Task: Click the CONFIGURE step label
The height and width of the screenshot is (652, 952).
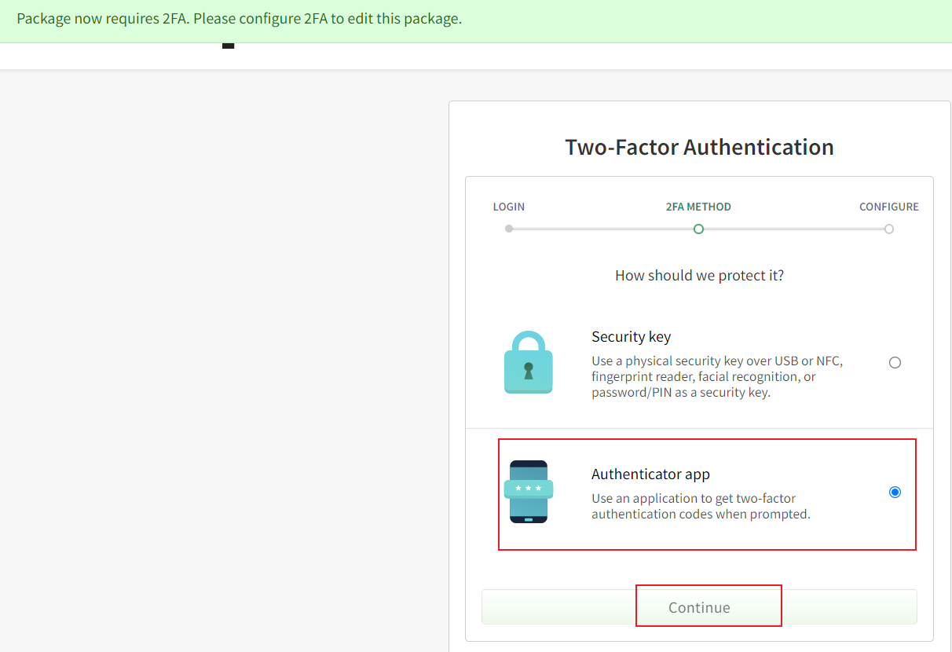Action: click(x=888, y=207)
